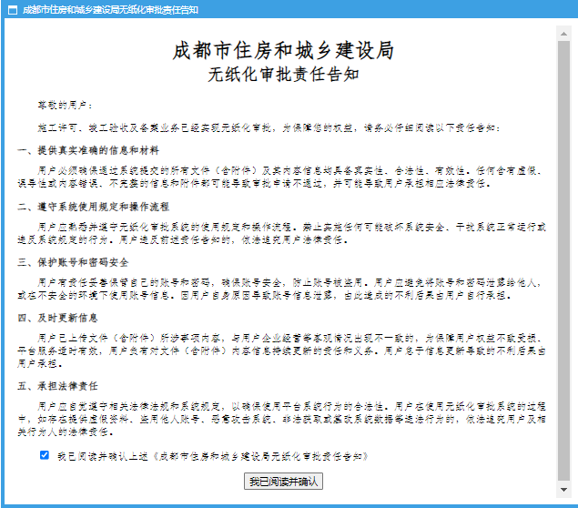Click the 我已阅读并确认 button
This screenshot has height=508, width=578.
(x=283, y=481)
